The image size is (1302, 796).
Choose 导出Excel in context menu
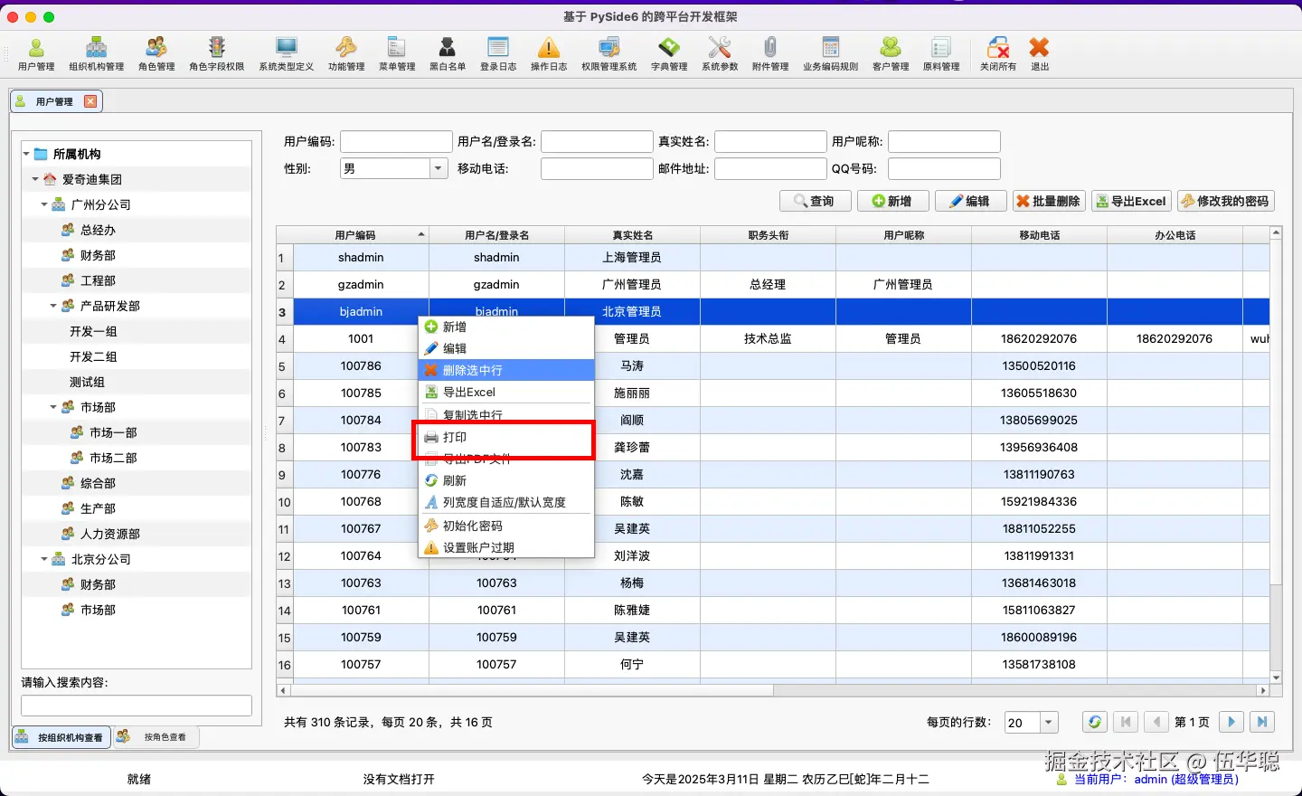(x=506, y=392)
